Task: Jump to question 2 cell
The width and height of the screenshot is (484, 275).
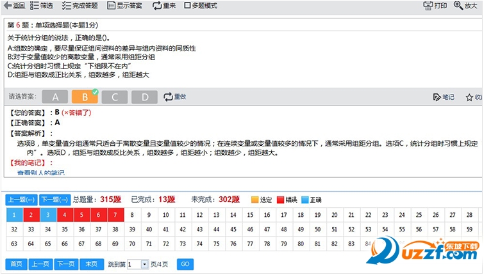Action: click(x=31, y=215)
